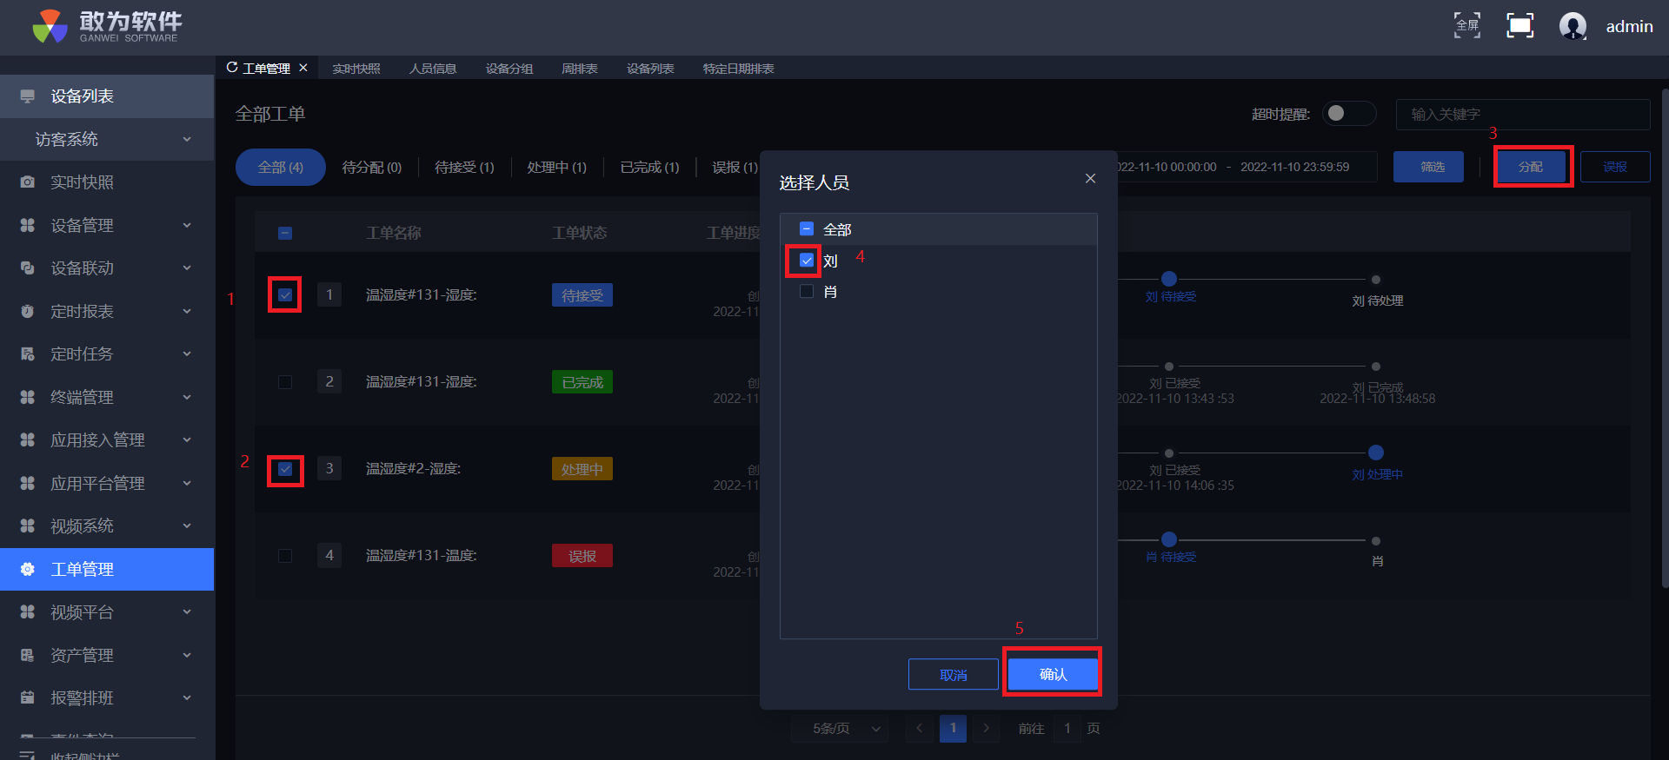1669x760 pixels.
Task: Click the end date 2022-11-10 23:59:59 field
Action: coord(1295,167)
